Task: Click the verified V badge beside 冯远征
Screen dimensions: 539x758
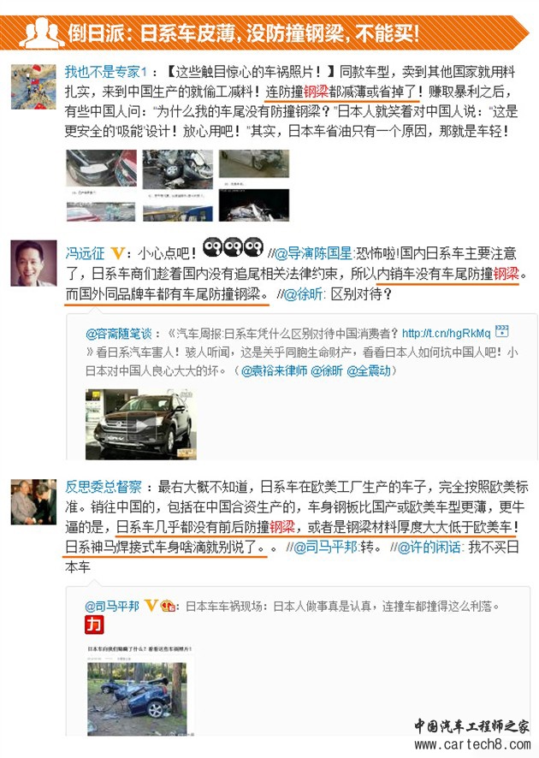Action: tap(118, 253)
